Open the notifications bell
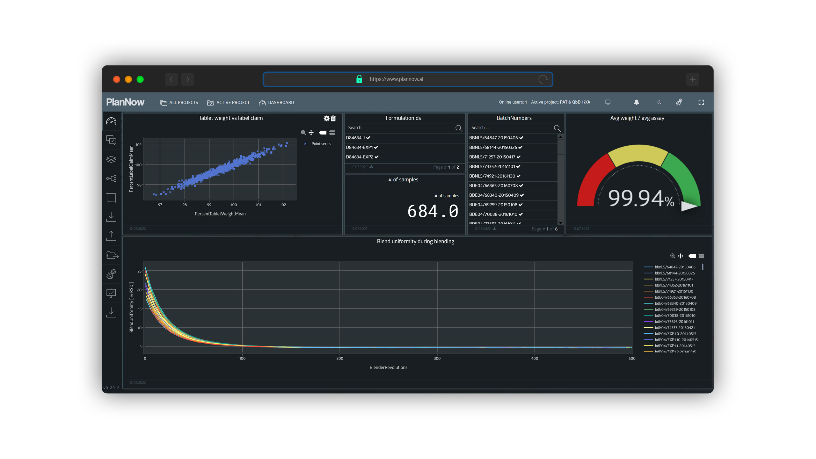816x459 pixels. (x=636, y=102)
